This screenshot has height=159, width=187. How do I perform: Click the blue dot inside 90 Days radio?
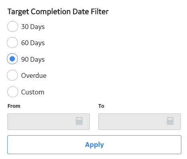[12, 59]
